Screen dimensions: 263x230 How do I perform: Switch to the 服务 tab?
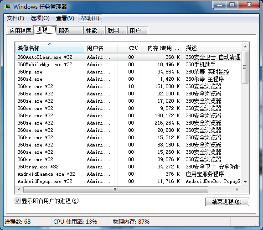pos(70,31)
